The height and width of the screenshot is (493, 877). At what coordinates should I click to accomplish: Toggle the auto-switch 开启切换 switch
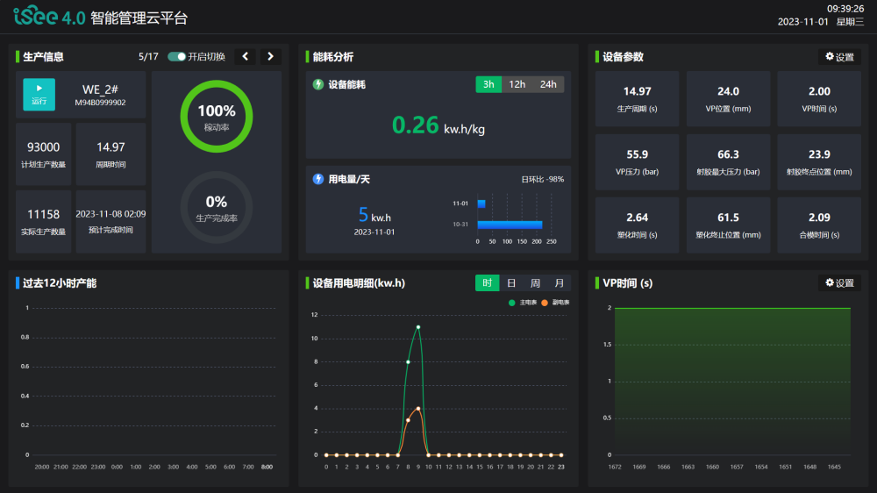coord(176,57)
